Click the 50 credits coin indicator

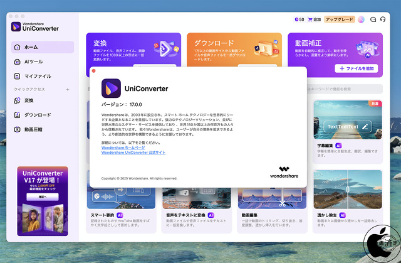tap(299, 19)
